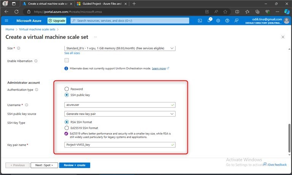
Task: Open the Help question mark menu
Action: click(227, 20)
